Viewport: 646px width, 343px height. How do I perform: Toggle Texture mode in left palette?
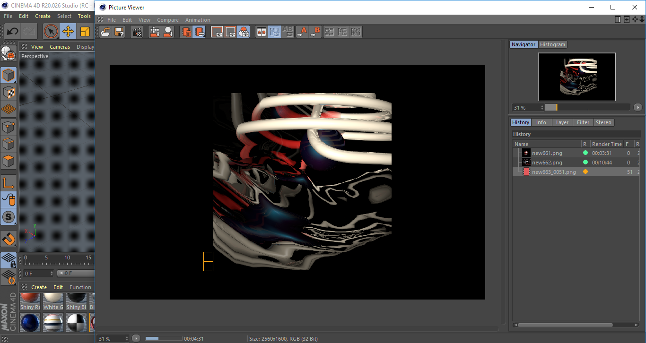(x=9, y=92)
